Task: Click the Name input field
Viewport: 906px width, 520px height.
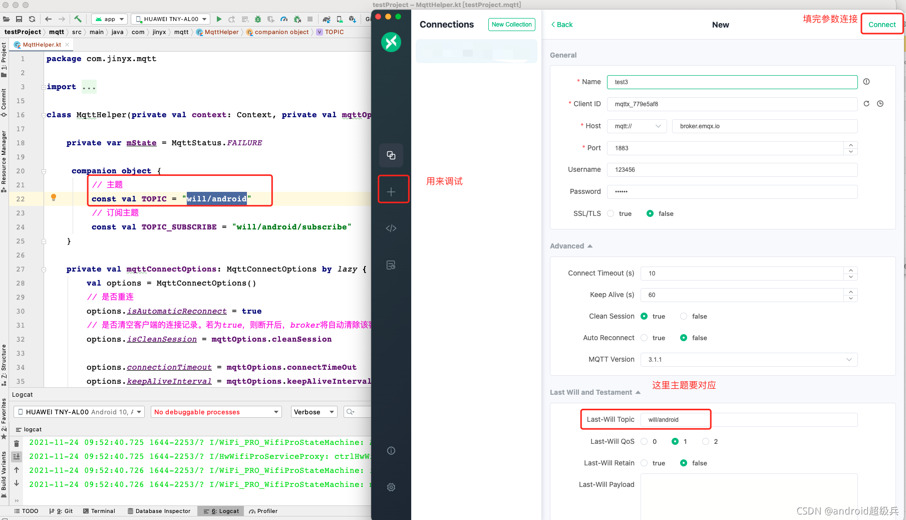Action: pyautogui.click(x=732, y=82)
